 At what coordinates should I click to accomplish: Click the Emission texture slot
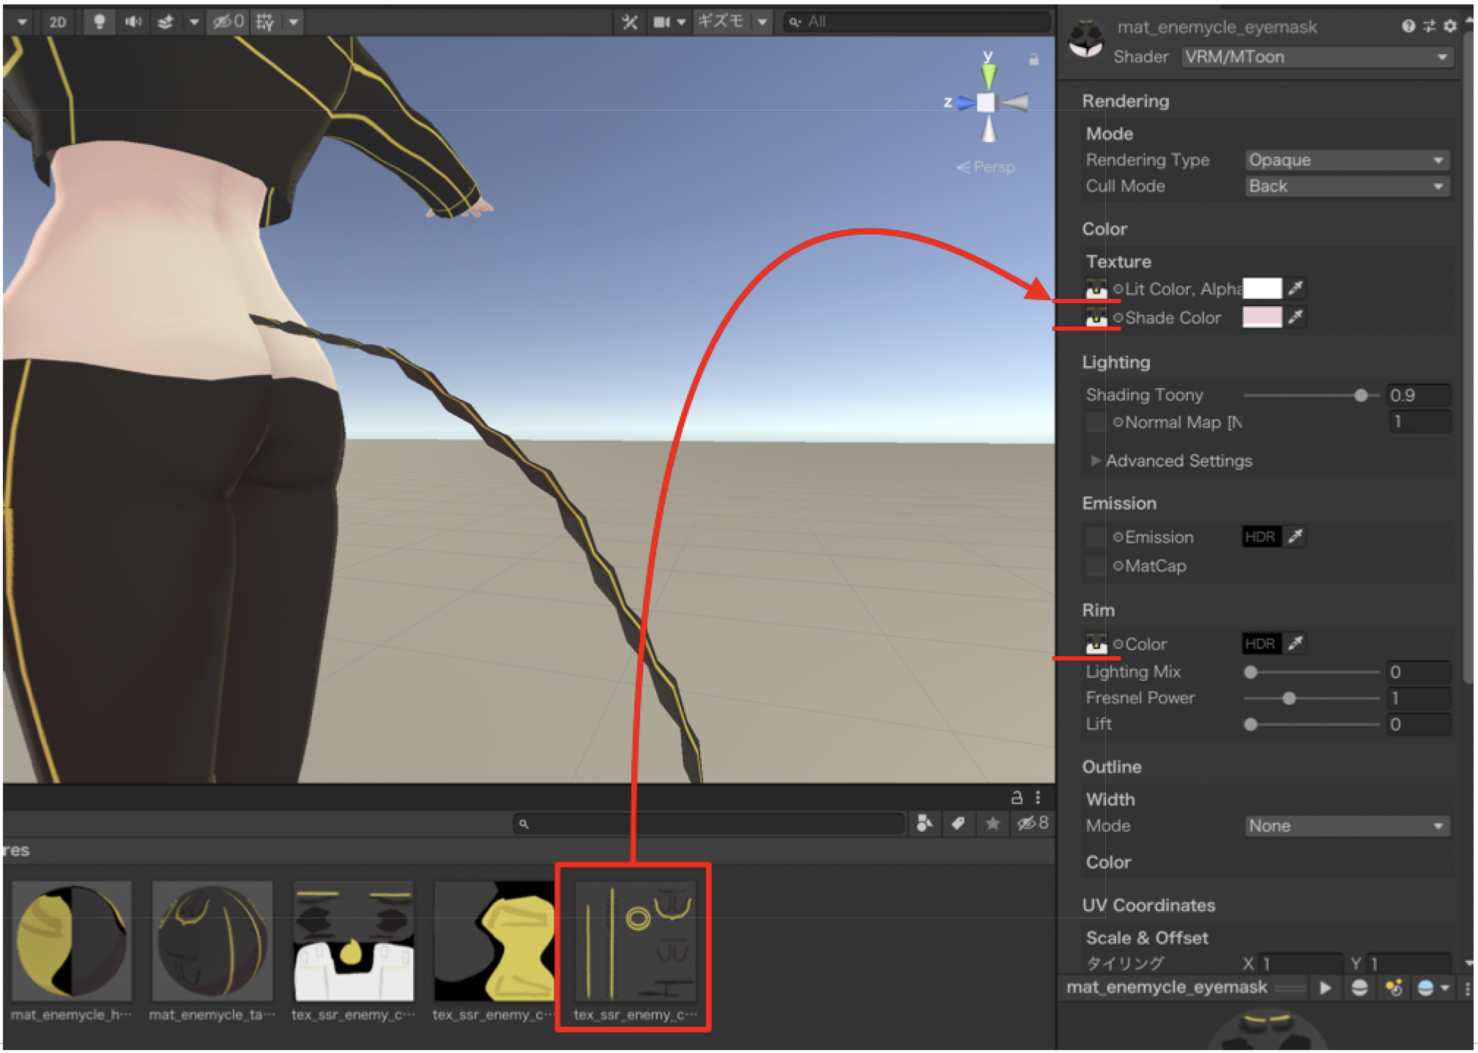click(x=1096, y=537)
